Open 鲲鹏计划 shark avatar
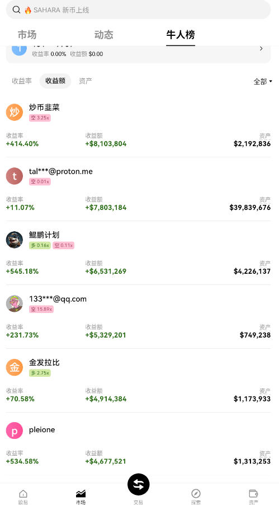The width and height of the screenshot is (279, 505). pyautogui.click(x=15, y=240)
